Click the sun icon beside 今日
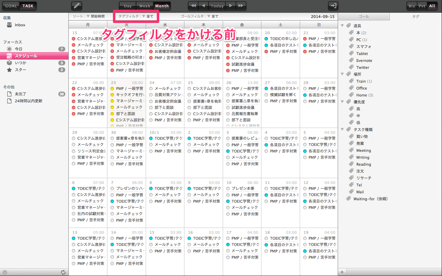The height and width of the screenshot is (276, 442). point(9,49)
